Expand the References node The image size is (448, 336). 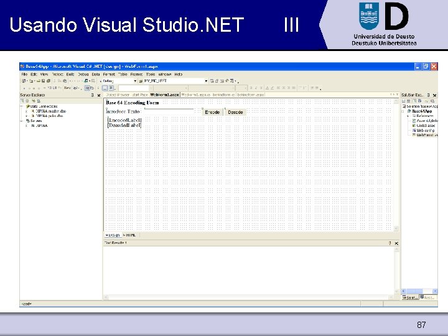pos(408,116)
